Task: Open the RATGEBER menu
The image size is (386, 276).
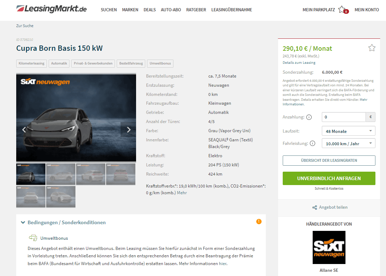Action: click(196, 10)
